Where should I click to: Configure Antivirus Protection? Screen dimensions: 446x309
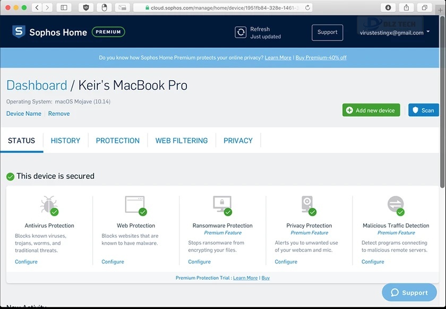[x=26, y=262]
